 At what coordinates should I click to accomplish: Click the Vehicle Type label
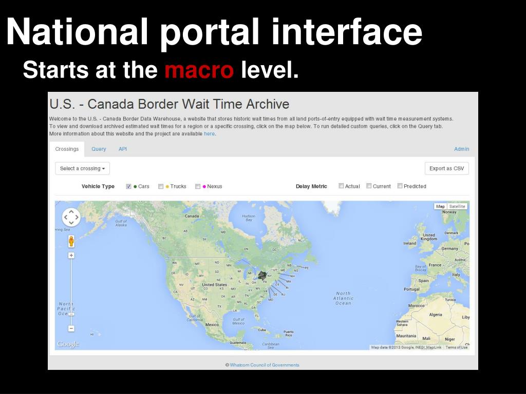98,186
